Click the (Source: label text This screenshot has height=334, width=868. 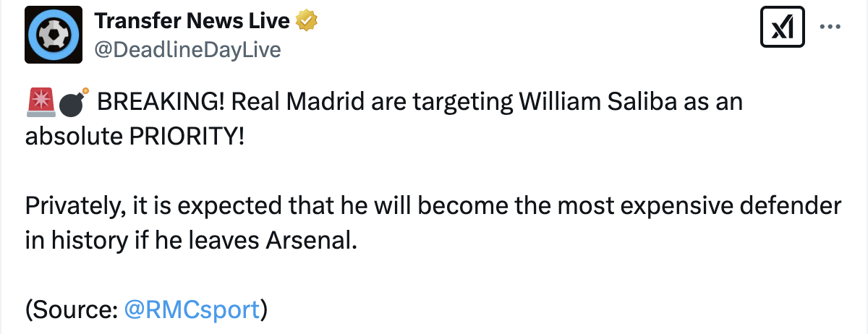coord(72,309)
